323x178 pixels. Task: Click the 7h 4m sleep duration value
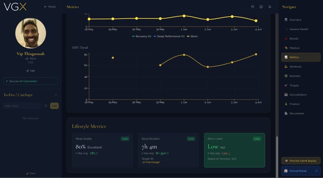tap(149, 147)
